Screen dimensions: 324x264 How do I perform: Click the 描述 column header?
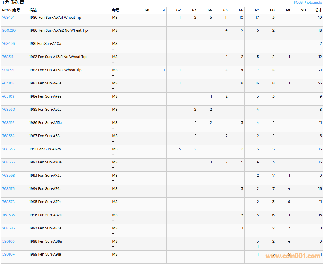click(33, 10)
